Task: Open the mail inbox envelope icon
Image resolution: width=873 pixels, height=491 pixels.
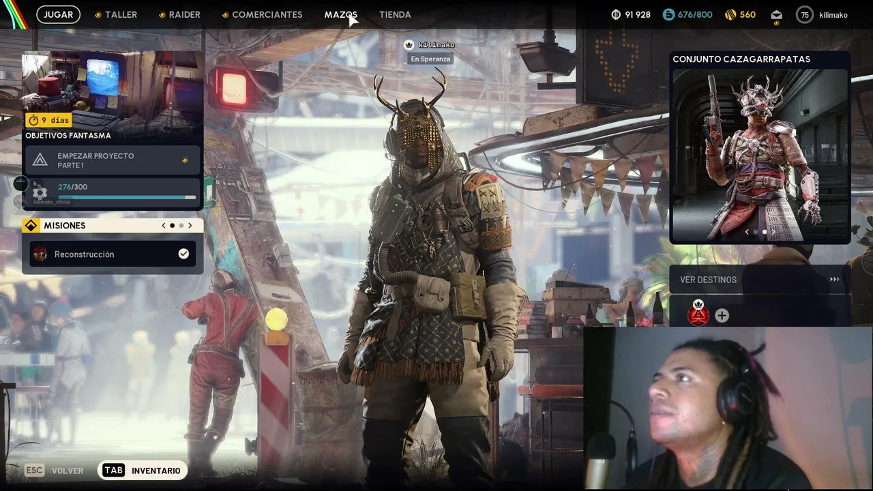Action: click(x=776, y=14)
